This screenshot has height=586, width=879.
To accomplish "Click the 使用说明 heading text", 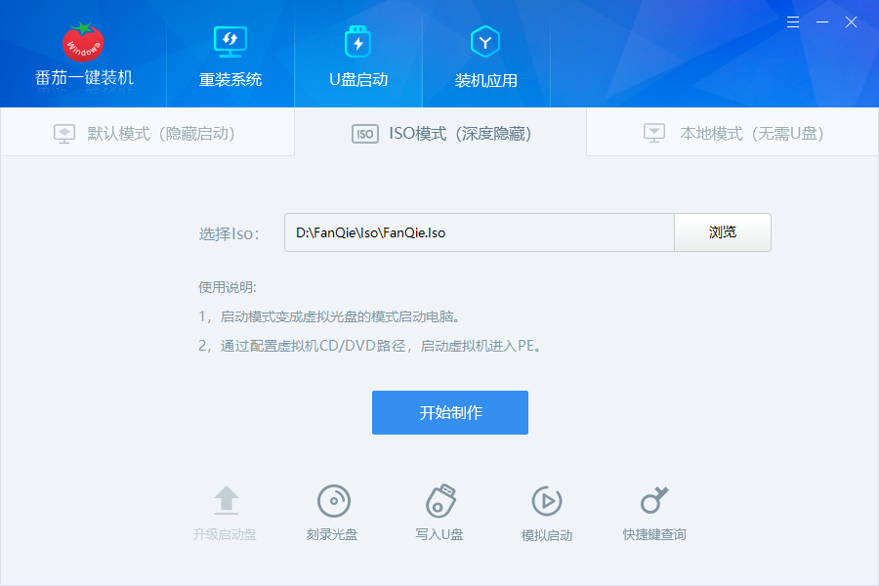I will tap(227, 287).
